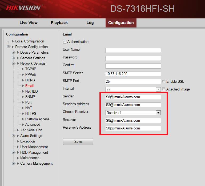Open User Management page
This screenshot has width=205, height=186.
[34, 147]
